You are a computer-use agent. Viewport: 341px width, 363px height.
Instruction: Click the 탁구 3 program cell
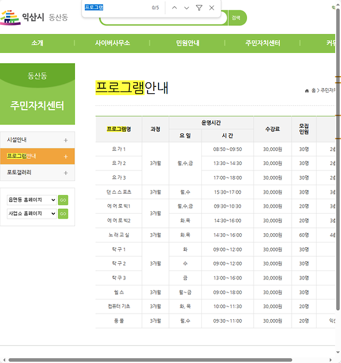coord(119,278)
